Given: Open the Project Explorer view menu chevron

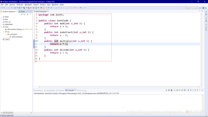Looking at the screenshot, I should coord(30,14).
